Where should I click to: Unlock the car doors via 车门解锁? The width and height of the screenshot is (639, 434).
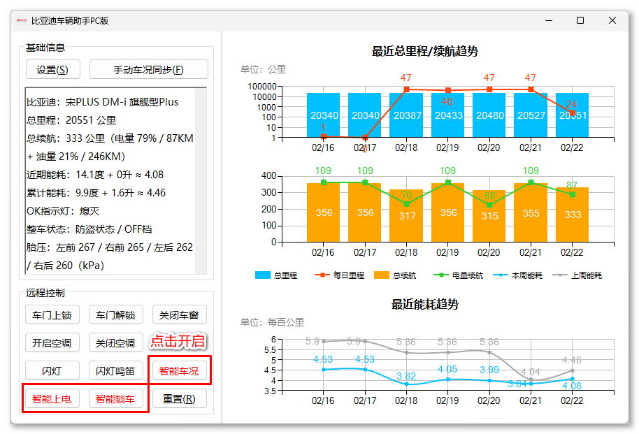pos(116,314)
